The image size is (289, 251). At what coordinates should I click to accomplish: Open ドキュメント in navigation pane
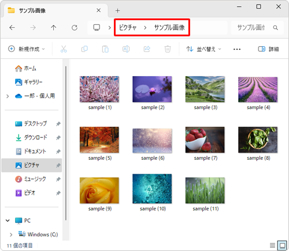pos(31,151)
